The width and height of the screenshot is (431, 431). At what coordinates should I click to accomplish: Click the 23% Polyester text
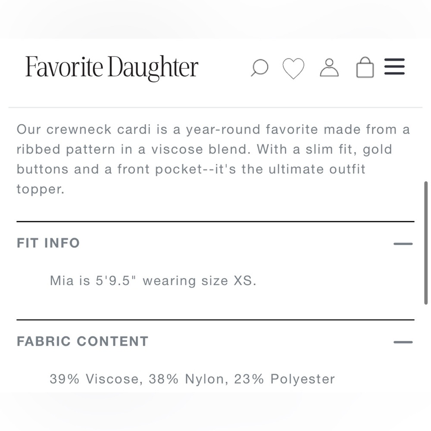click(284, 379)
